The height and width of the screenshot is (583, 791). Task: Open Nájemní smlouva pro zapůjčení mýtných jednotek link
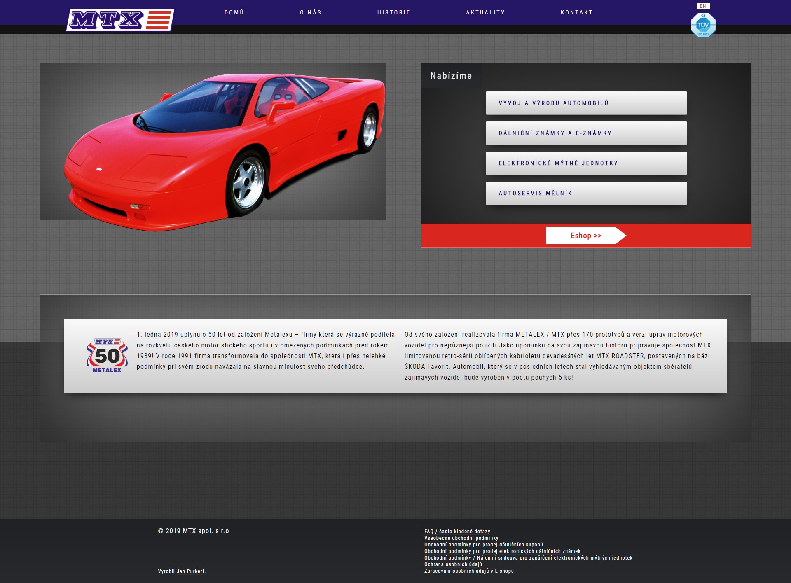click(529, 558)
